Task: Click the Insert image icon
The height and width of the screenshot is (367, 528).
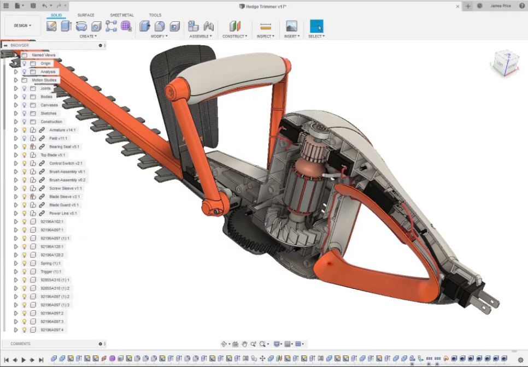Action: [x=291, y=26]
